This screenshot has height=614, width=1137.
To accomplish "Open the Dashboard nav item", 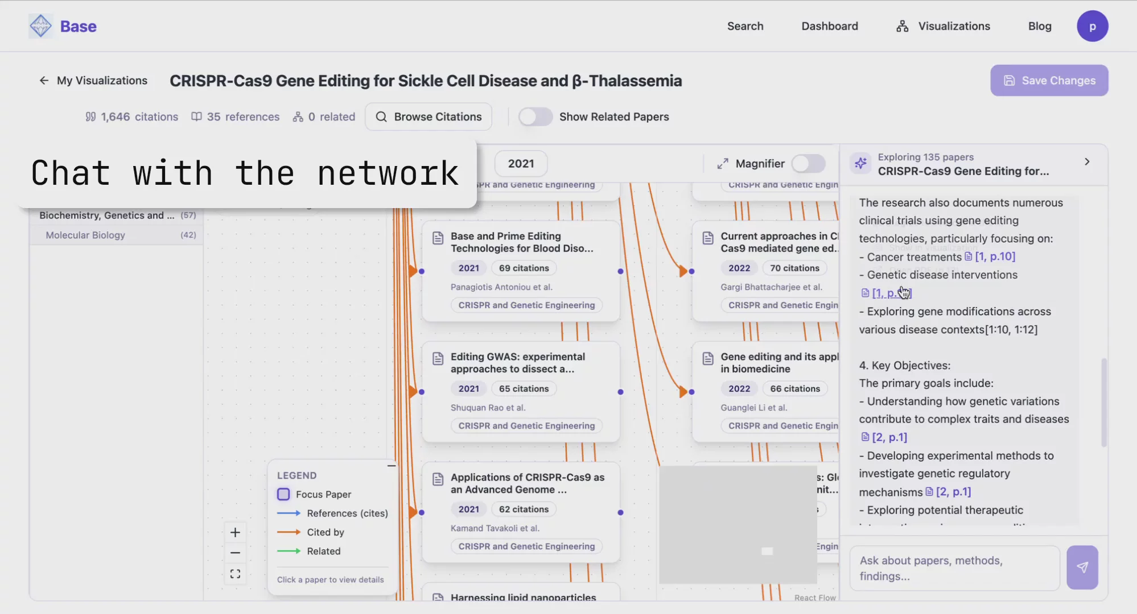I will [829, 26].
